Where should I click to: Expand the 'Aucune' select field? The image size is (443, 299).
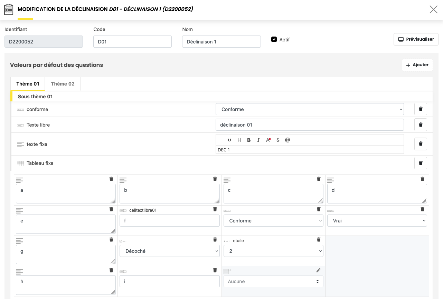[x=273, y=281]
